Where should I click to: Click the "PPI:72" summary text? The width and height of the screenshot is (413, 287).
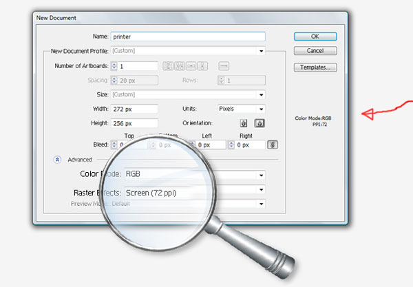coord(320,125)
